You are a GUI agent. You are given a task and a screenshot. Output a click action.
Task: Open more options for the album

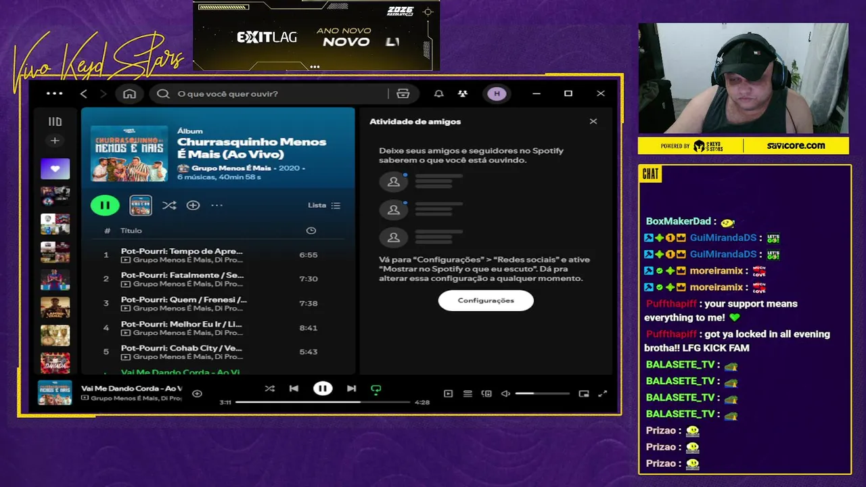pyautogui.click(x=216, y=205)
